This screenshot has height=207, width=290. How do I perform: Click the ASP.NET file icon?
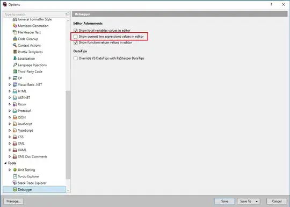pos(15,97)
